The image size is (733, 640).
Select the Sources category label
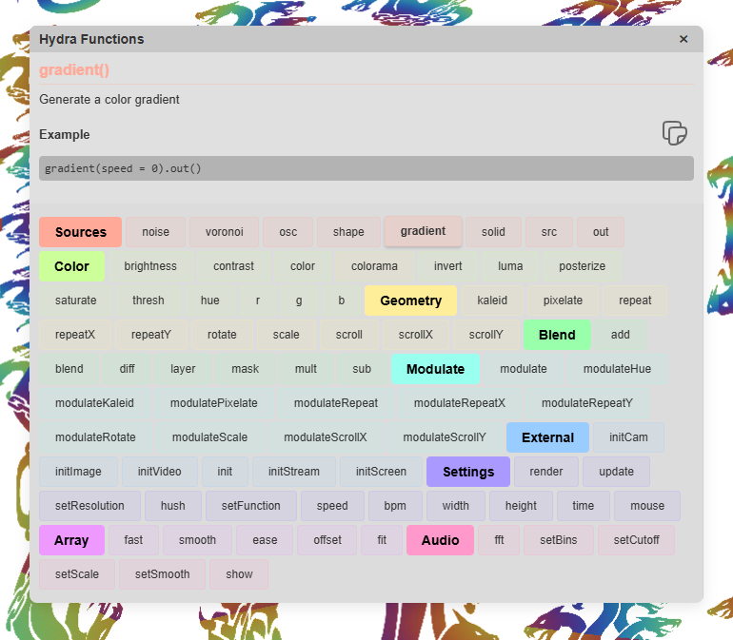click(x=80, y=232)
